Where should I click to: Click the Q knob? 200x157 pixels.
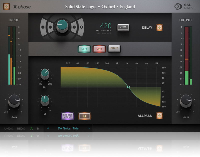click(x=45, y=101)
